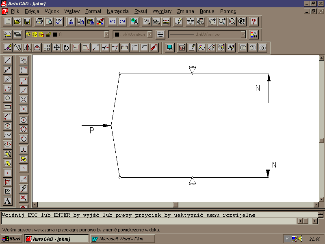Toggle Snap to Center object snap
Image resolution: width=325 pixels, height=244 pixels.
click(x=24, y=120)
